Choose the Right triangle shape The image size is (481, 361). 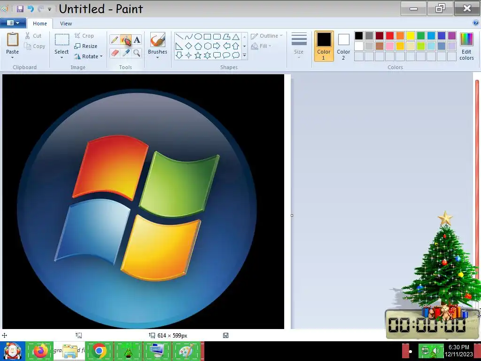pyautogui.click(x=179, y=46)
